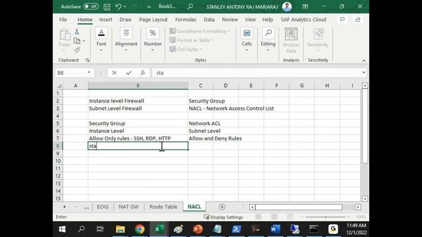Screen dimensions: 422x237
Task: Open the Windows Start menu
Action: pyautogui.click(x=62, y=229)
